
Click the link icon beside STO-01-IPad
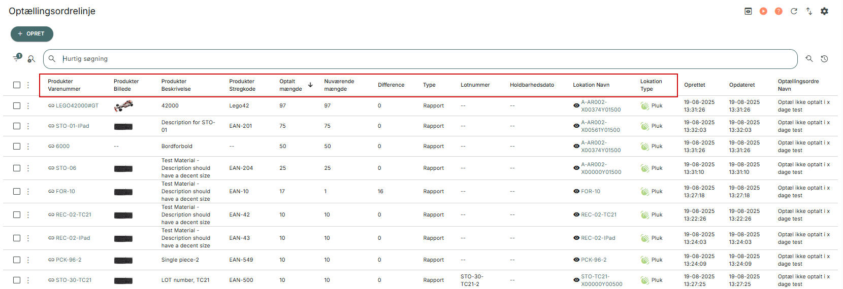click(x=51, y=126)
